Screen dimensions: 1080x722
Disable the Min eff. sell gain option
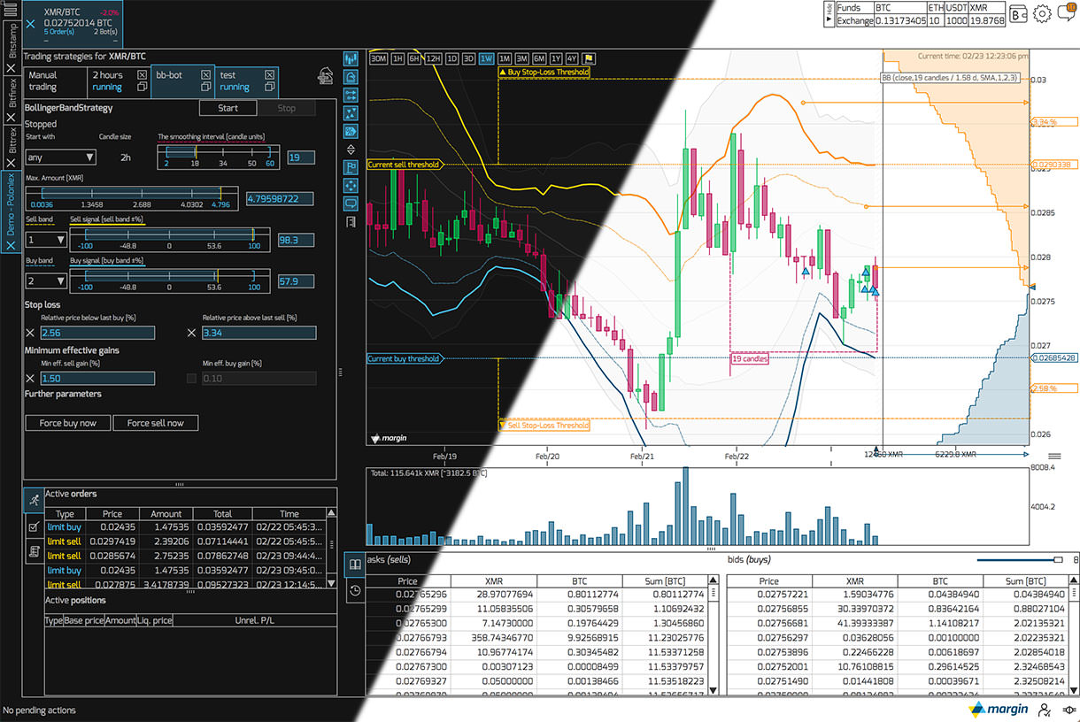30,379
